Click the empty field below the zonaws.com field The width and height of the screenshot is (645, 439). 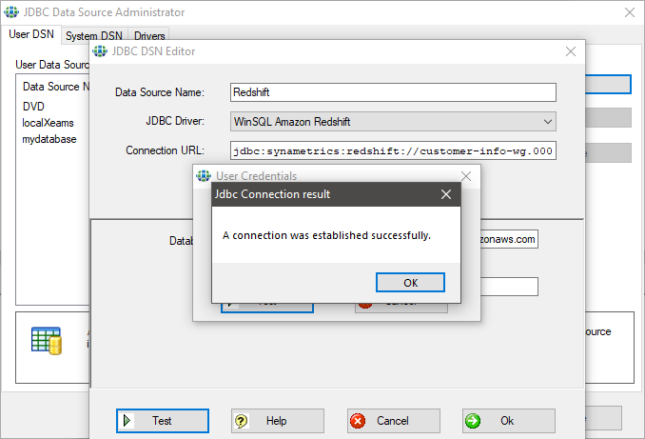coord(509,287)
